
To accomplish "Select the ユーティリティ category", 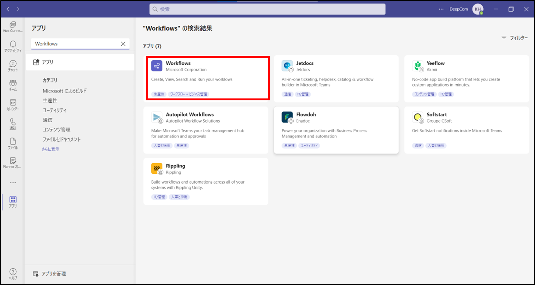I will coord(54,110).
